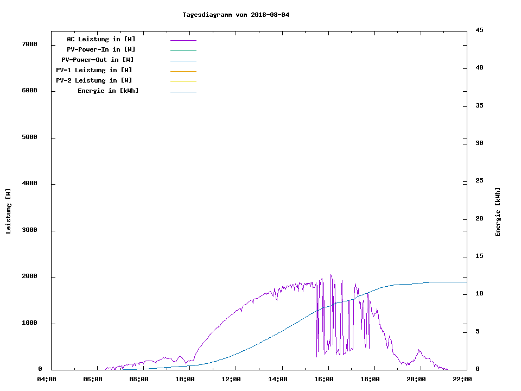
Task: Select the PV-2 Leistung legend entry
Action: [94, 80]
